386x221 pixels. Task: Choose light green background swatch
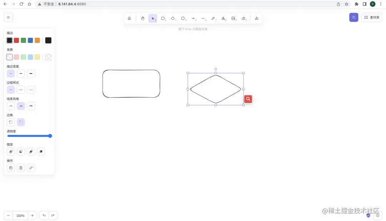[x=23, y=57]
